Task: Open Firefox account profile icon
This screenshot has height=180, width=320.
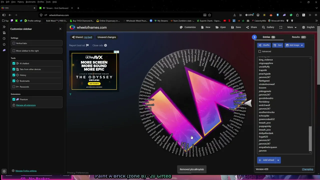Action: point(258,15)
